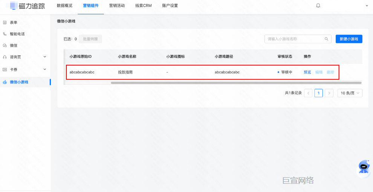
Task: Switch to 数据概览 tab
Action: point(64,6)
